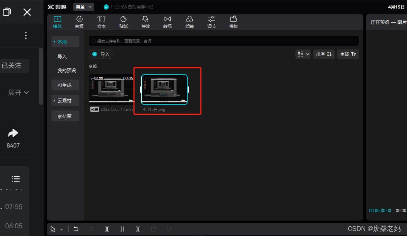Click the 全部 label above the thumbnails
Screen dimensions: 407x236
93,66
